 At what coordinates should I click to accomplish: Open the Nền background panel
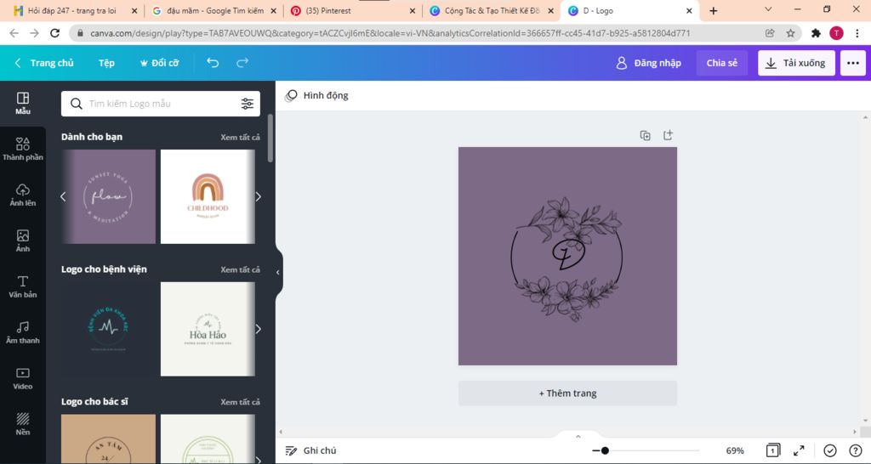tap(23, 424)
